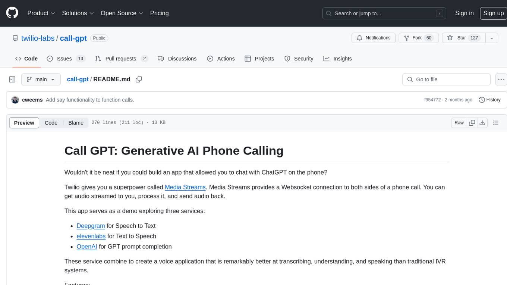Select the Blame view
This screenshot has width=507, height=285.
(x=76, y=123)
